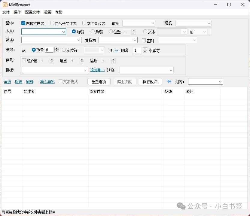Click the 导入导出 link
The height and width of the screenshot is (216, 250).
point(47,82)
